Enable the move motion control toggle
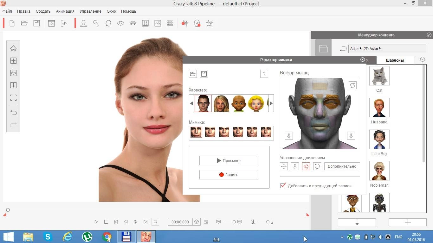This screenshot has width=433, height=243. click(284, 166)
